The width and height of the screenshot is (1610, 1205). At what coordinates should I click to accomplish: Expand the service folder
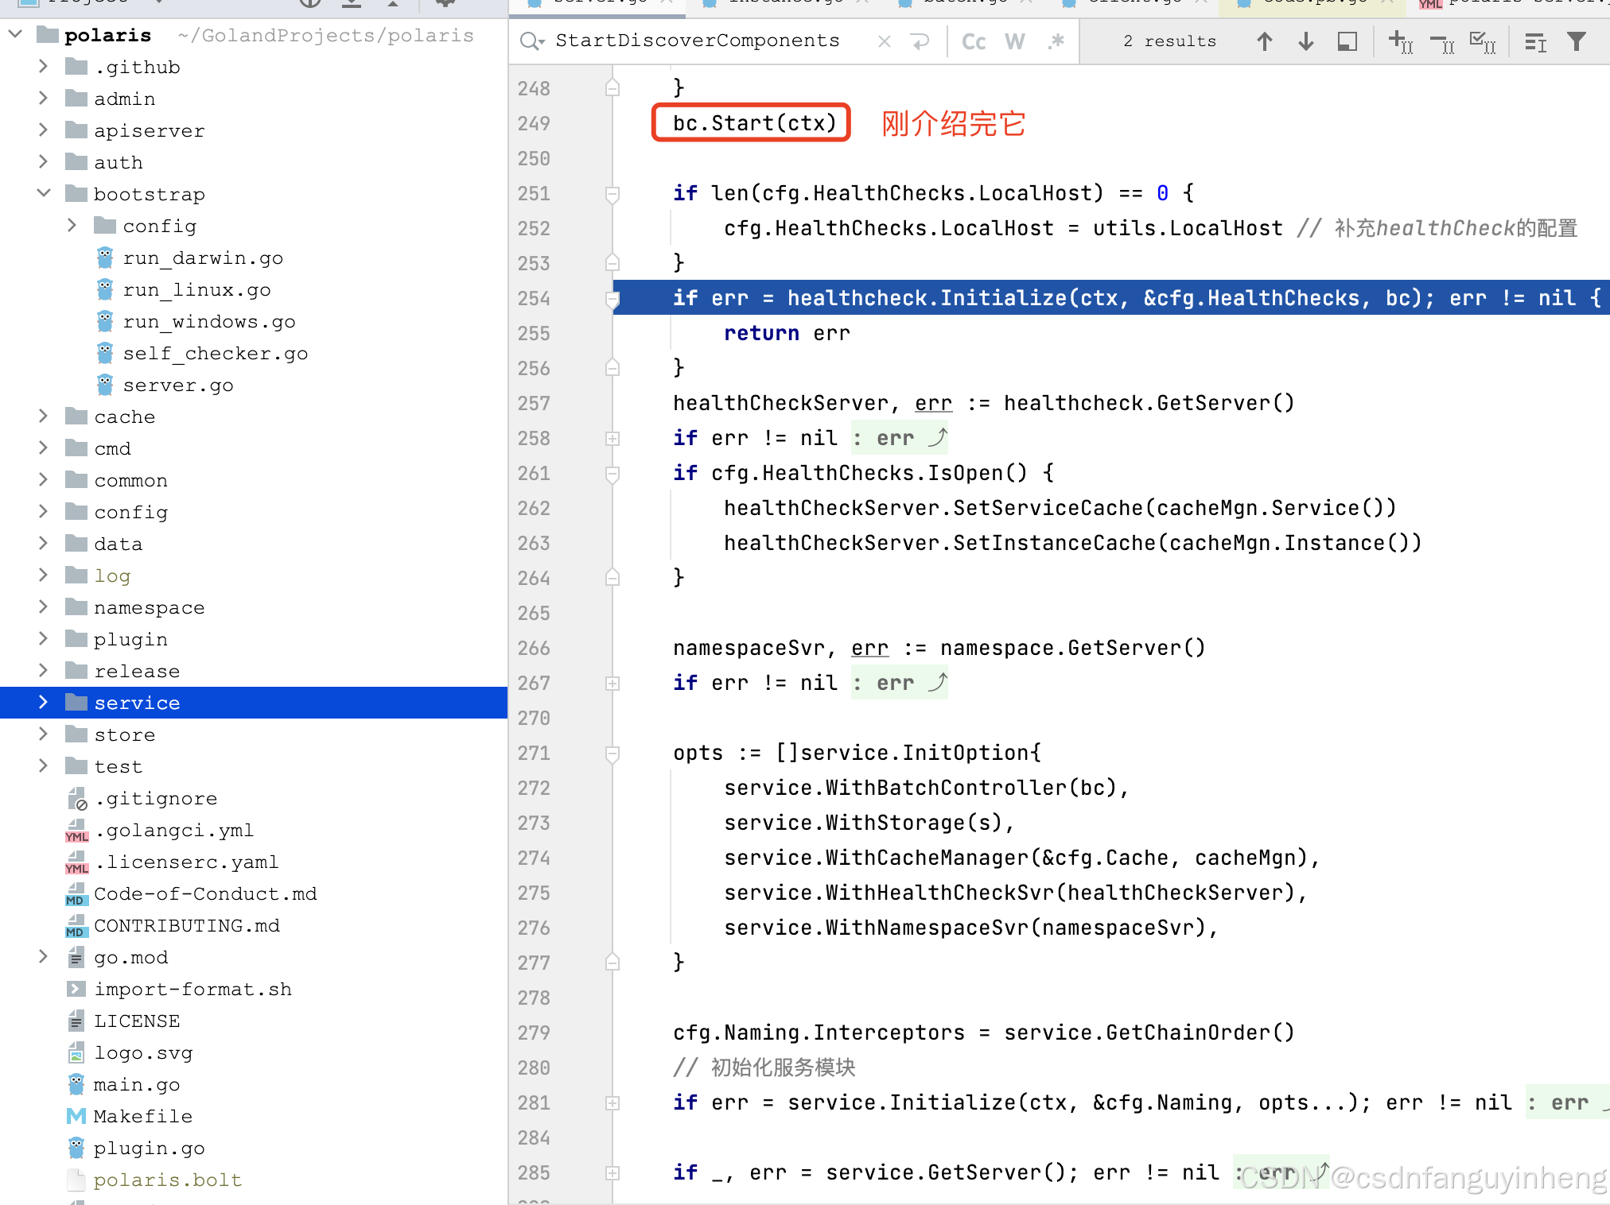[44, 703]
